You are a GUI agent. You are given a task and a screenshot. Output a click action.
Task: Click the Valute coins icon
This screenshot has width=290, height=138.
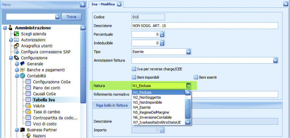point(28,106)
